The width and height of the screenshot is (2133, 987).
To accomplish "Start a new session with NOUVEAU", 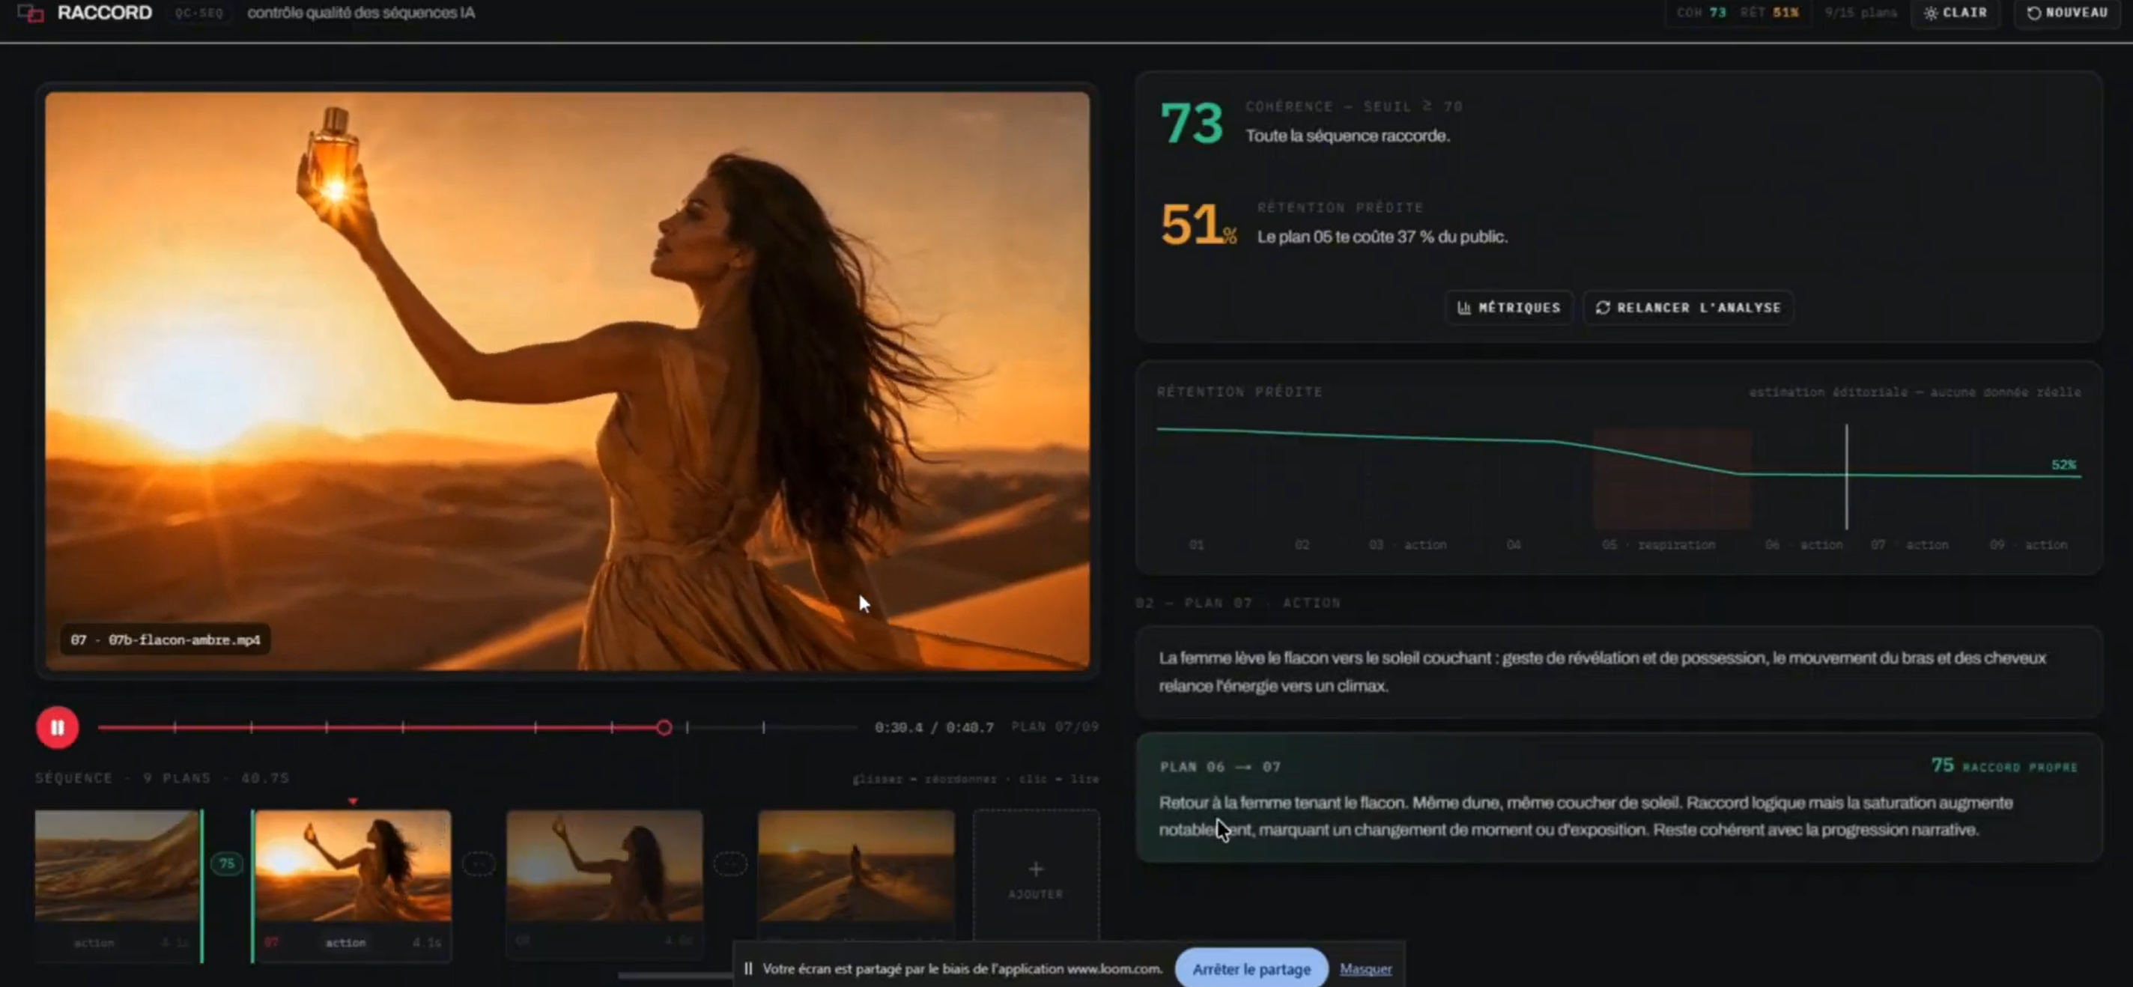I will (2068, 13).
